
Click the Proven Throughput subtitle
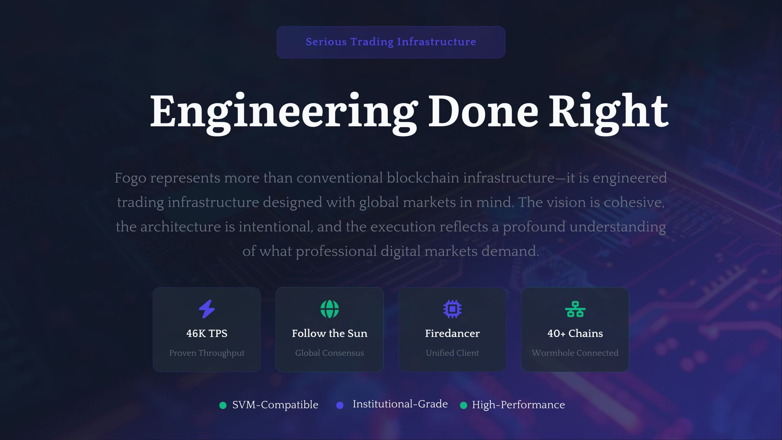point(206,353)
